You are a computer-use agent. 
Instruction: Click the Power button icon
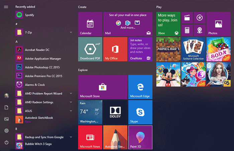(x=6, y=142)
